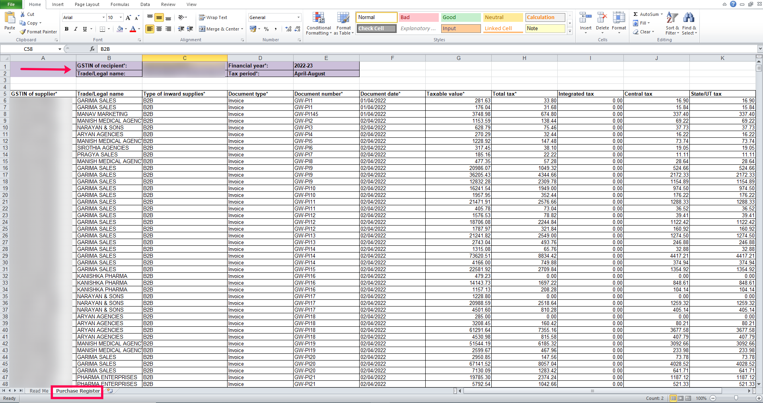Select Top Align vertical alignment
The height and width of the screenshot is (403, 763).
pos(150,17)
